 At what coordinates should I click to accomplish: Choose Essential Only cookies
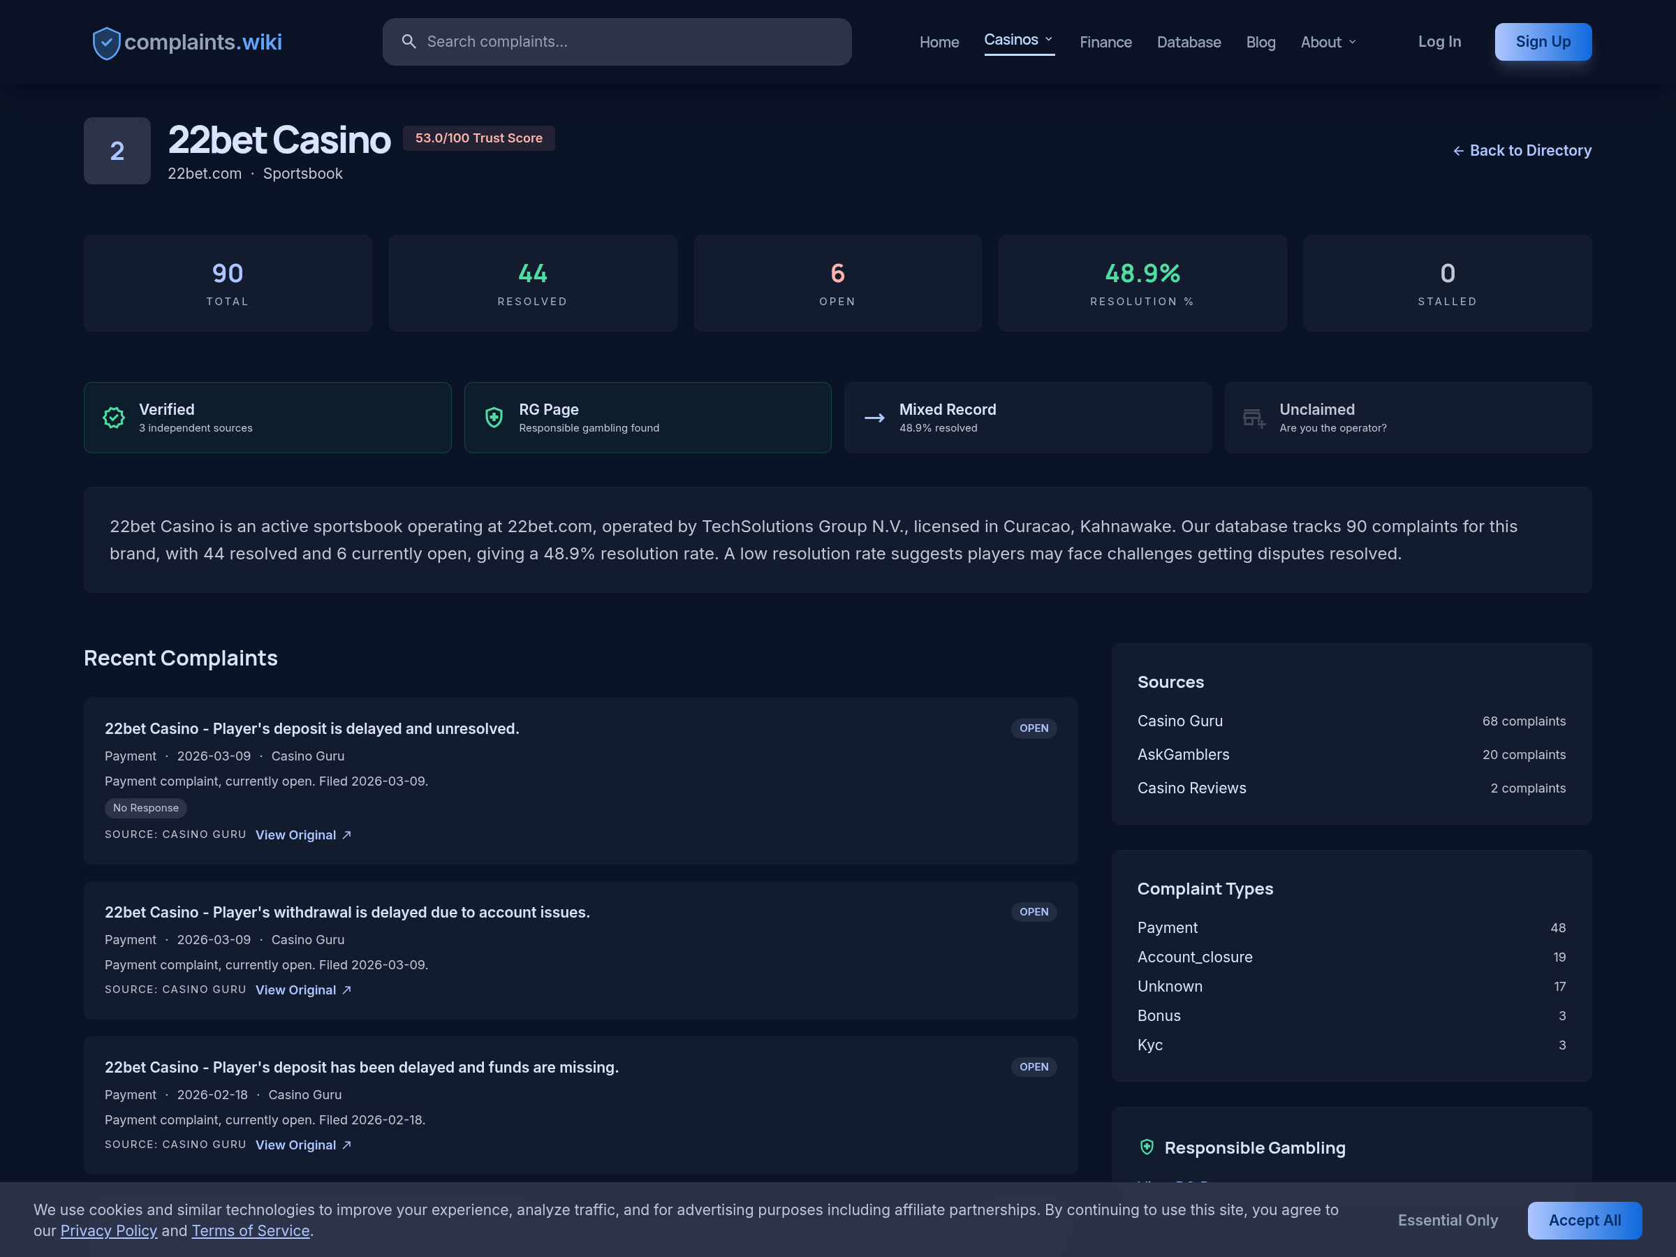1448,1220
